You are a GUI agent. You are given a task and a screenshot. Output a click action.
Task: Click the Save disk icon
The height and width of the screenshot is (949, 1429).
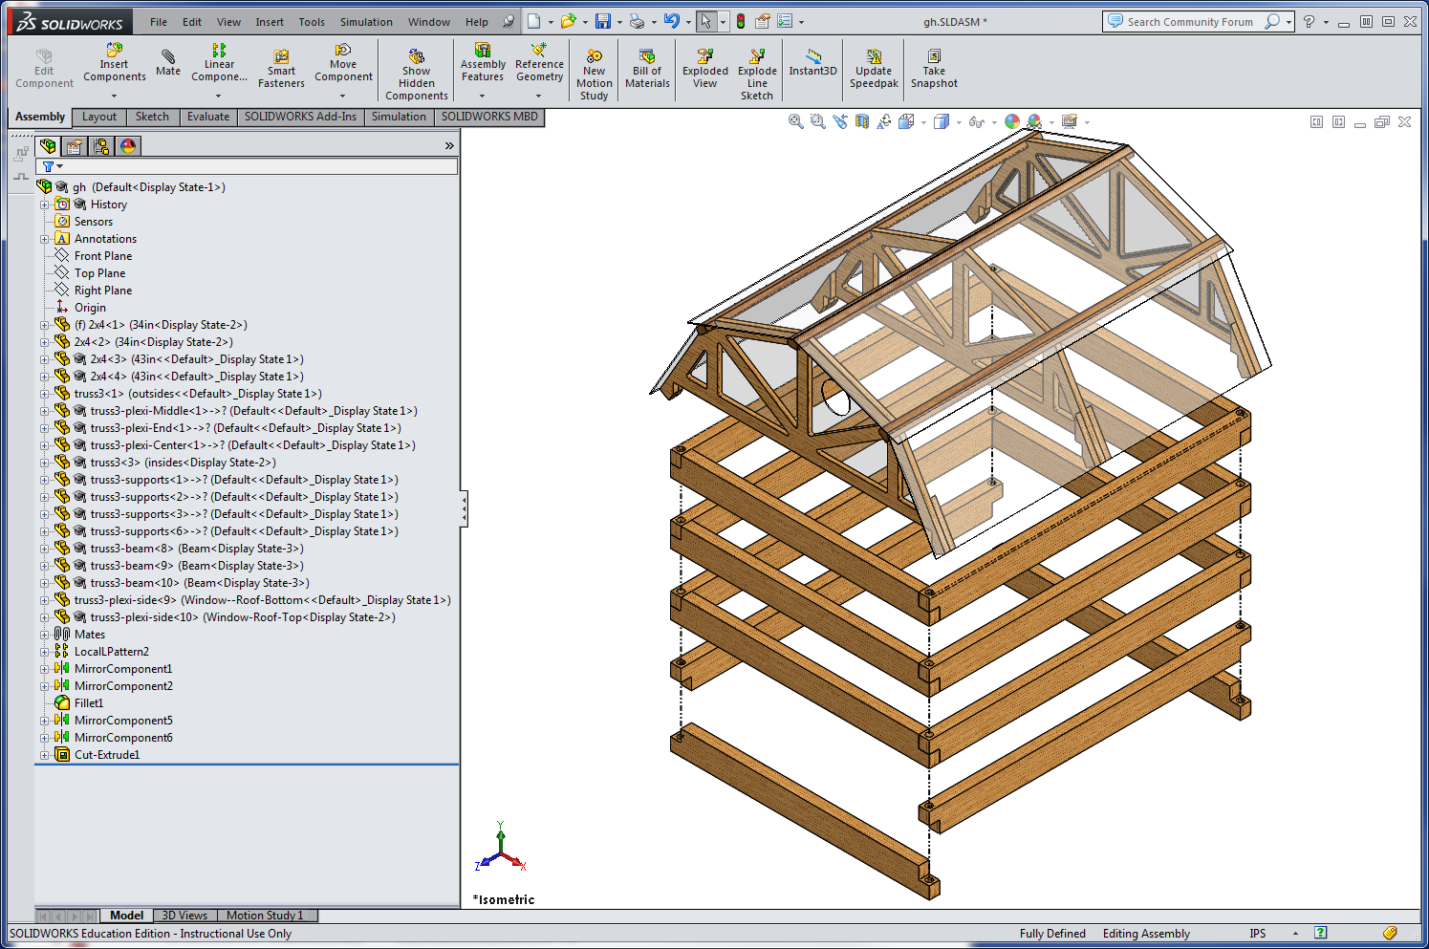pyautogui.click(x=603, y=21)
